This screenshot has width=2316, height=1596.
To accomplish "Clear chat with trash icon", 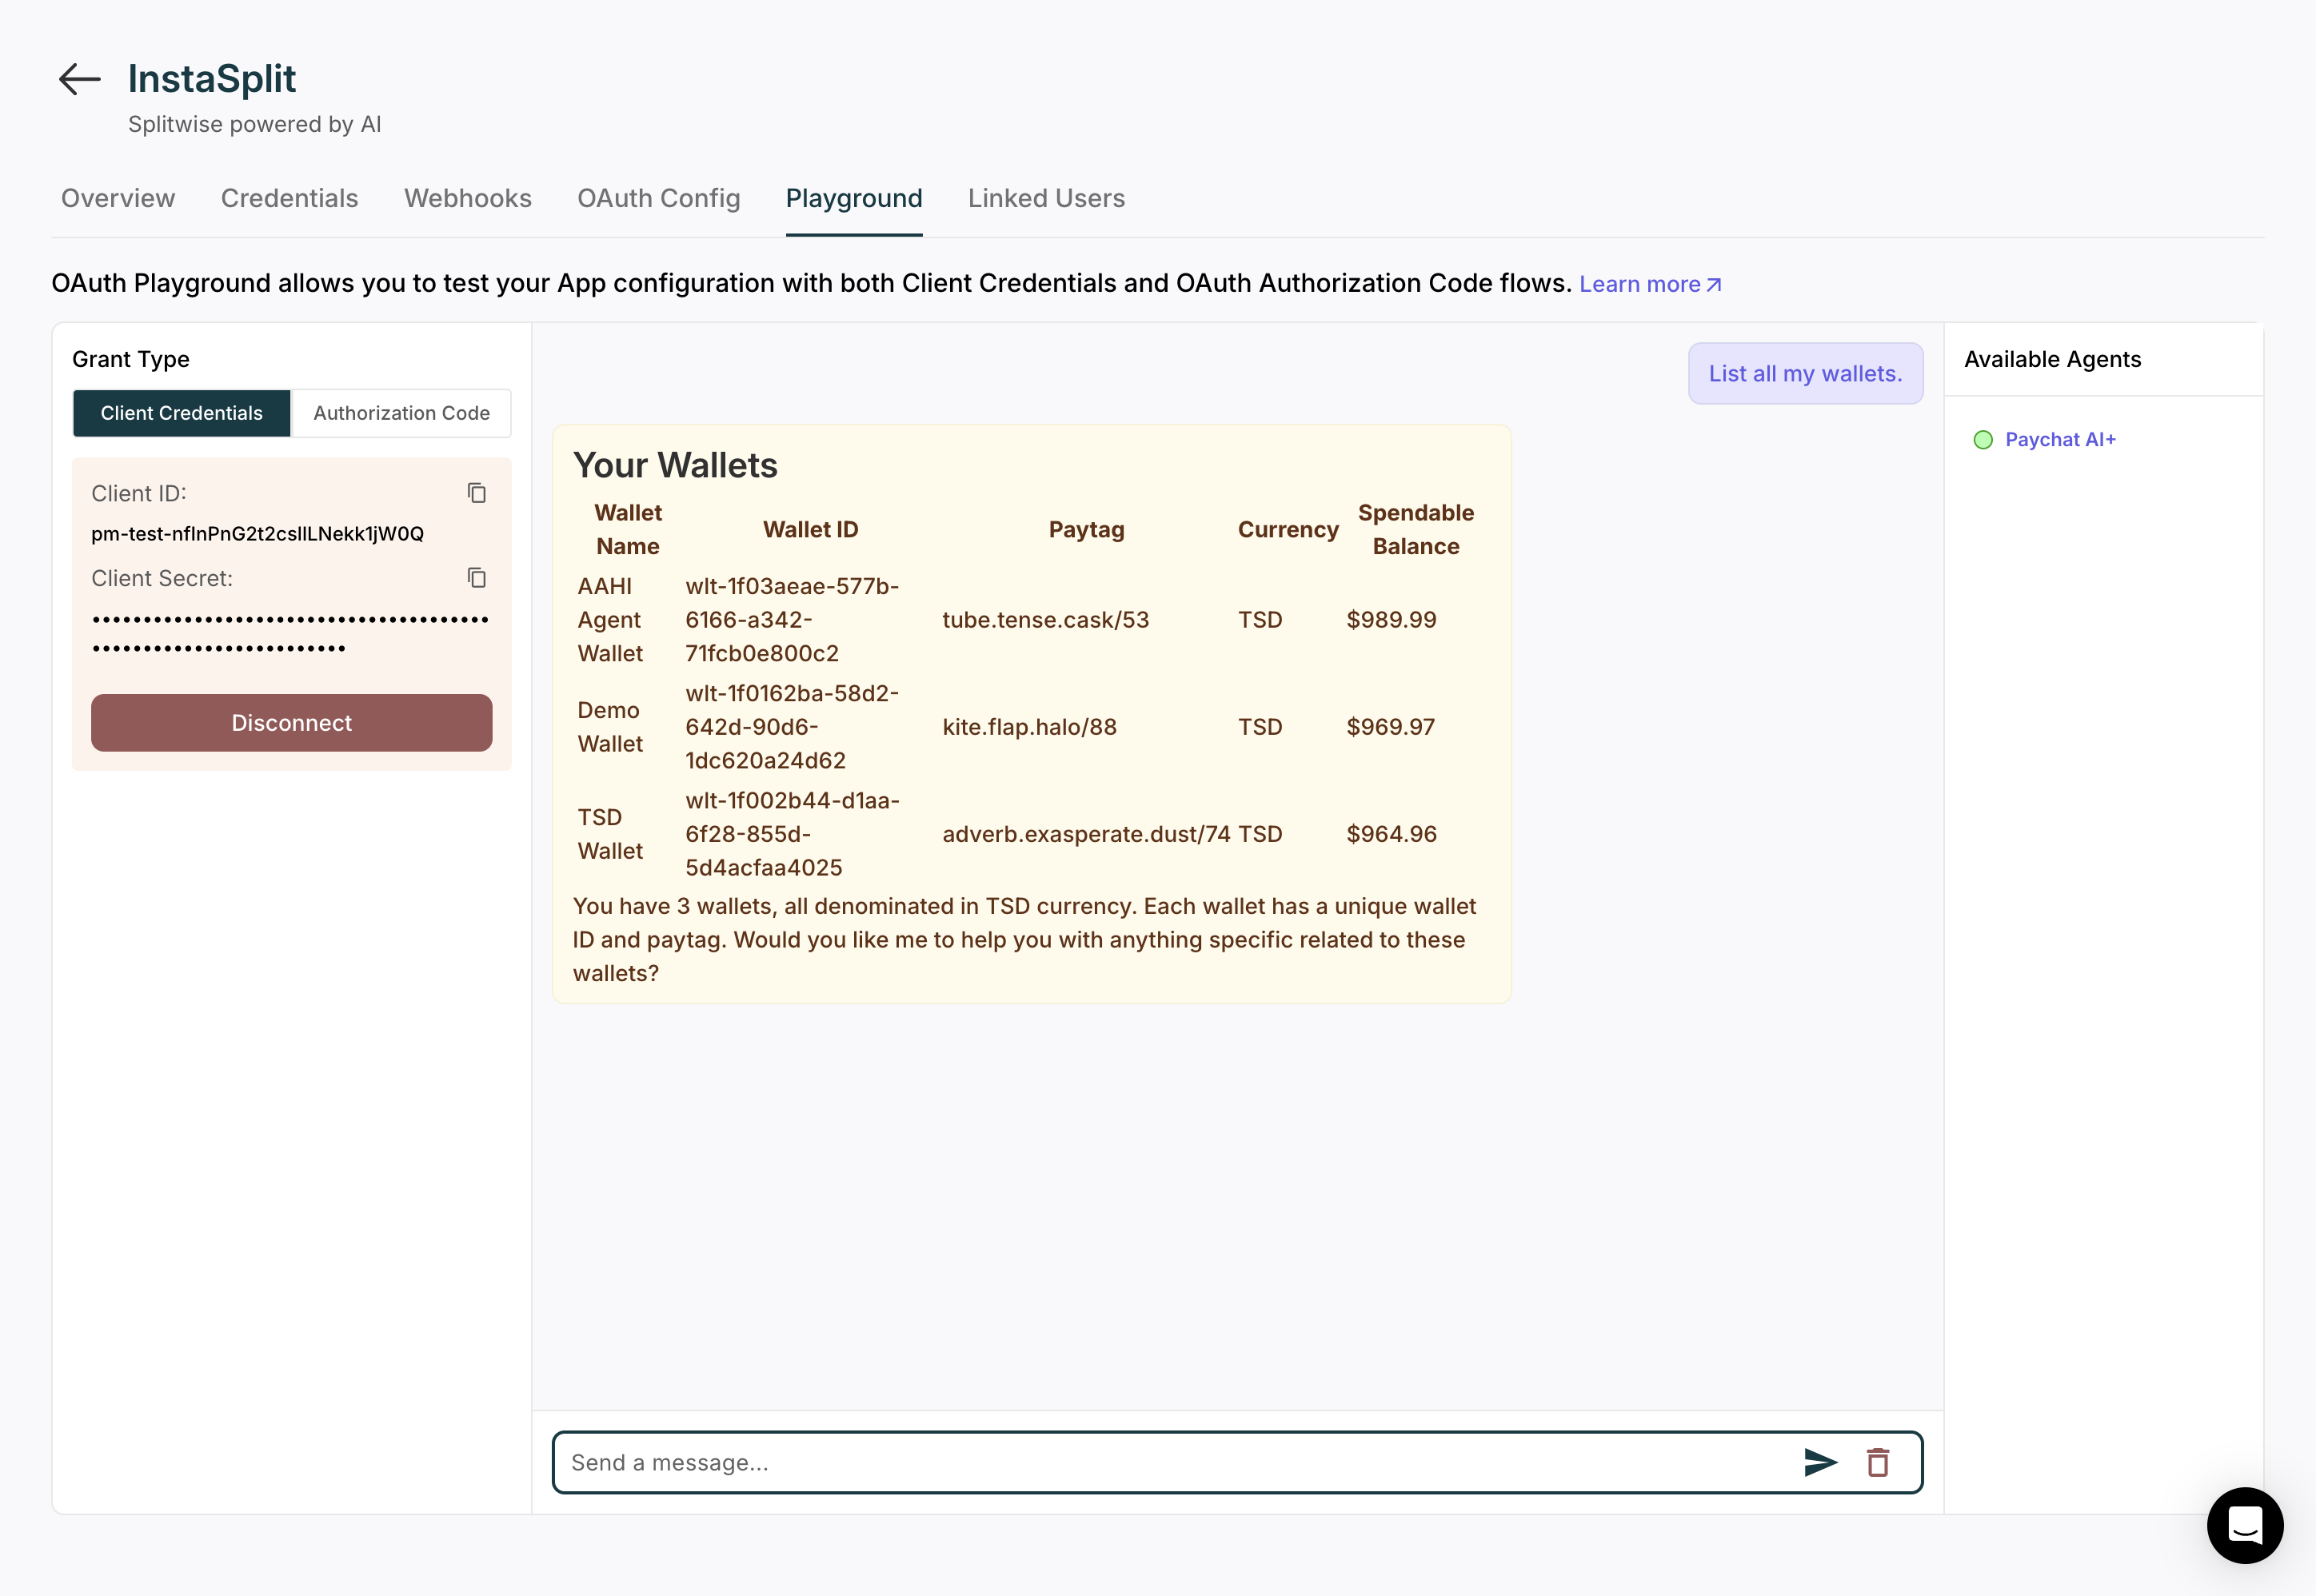I will [x=1878, y=1462].
